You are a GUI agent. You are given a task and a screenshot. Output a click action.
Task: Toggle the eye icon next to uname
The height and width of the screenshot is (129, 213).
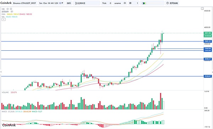pos(125,3)
